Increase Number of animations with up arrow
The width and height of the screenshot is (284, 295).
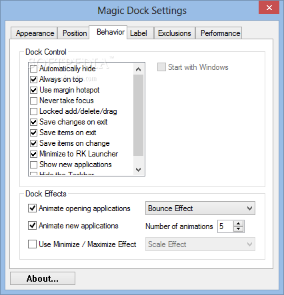(238, 224)
